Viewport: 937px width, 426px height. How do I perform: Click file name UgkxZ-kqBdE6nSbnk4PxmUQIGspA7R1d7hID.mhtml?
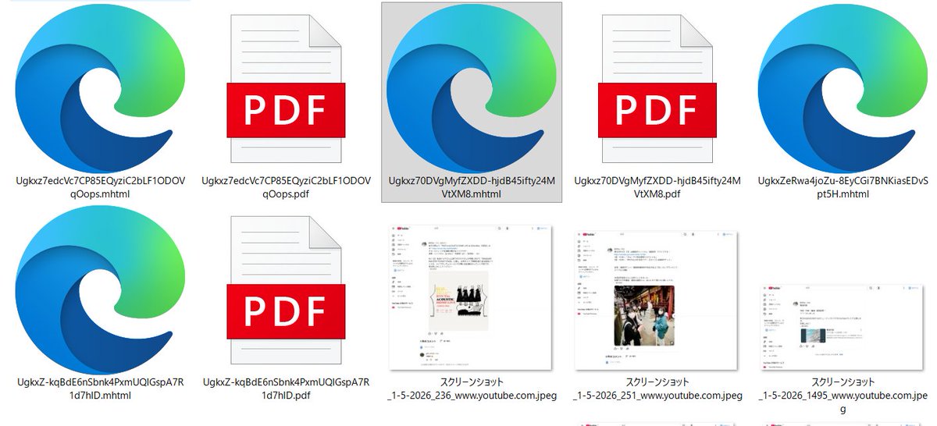click(x=101, y=389)
